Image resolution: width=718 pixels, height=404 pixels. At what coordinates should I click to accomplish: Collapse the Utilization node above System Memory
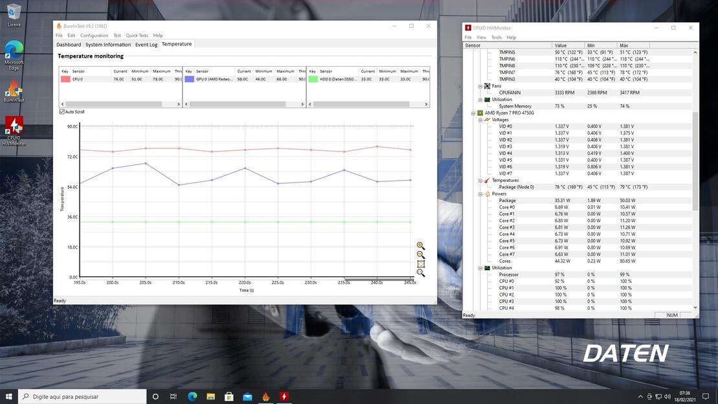point(480,100)
